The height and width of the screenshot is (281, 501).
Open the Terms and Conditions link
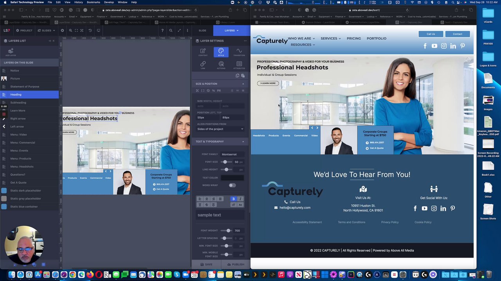coord(351,222)
